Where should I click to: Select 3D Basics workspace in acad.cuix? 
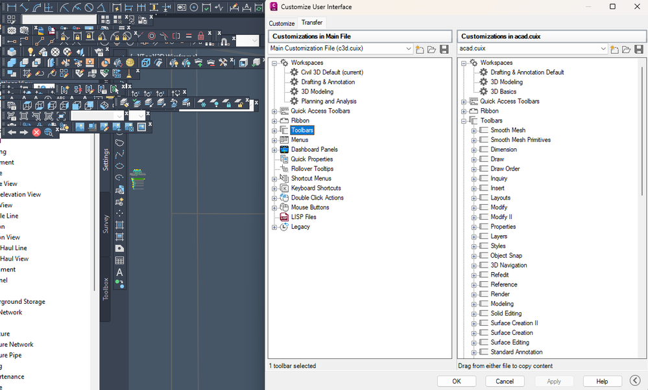pyautogui.click(x=503, y=91)
